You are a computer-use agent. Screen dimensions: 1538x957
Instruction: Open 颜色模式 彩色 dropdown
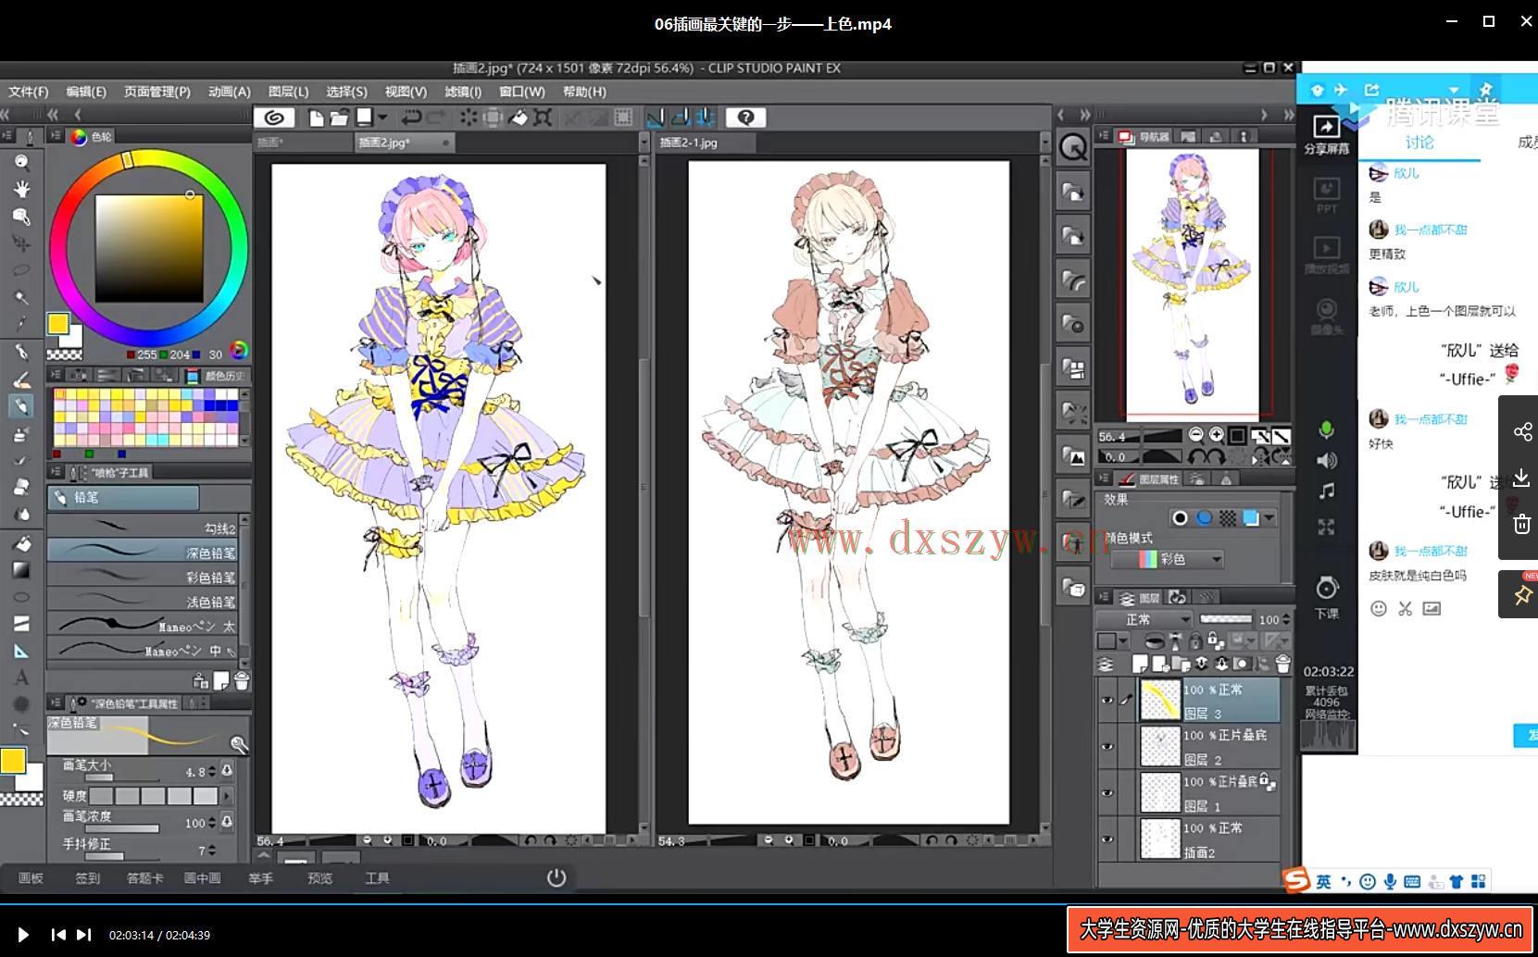(x=1168, y=559)
